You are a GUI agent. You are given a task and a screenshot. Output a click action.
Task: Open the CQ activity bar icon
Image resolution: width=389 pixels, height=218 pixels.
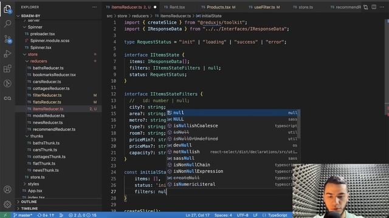coord(7,98)
